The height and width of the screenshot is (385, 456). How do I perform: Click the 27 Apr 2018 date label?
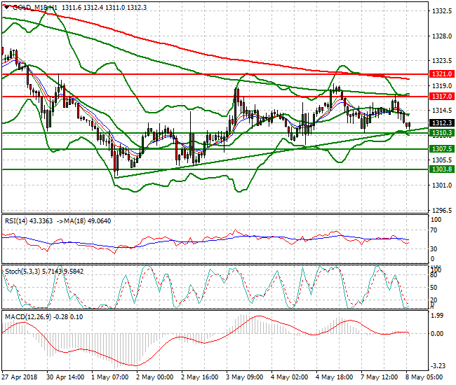click(x=20, y=377)
